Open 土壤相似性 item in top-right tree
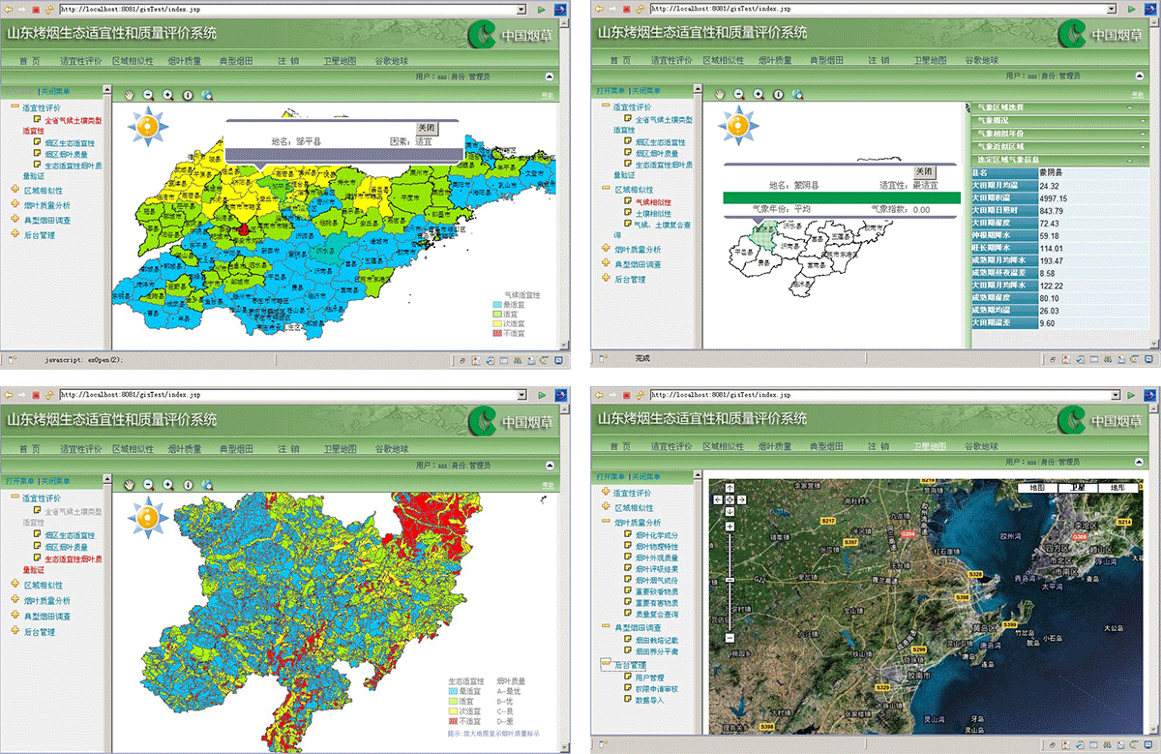The image size is (1161, 754). click(x=653, y=213)
